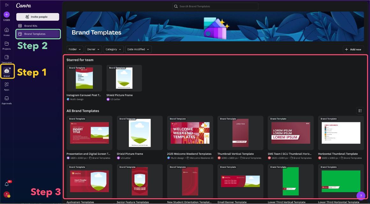Screen dimensions: 370x204
Task: Open the Shield Picture Frame template thumbnail
Action: click(x=124, y=78)
